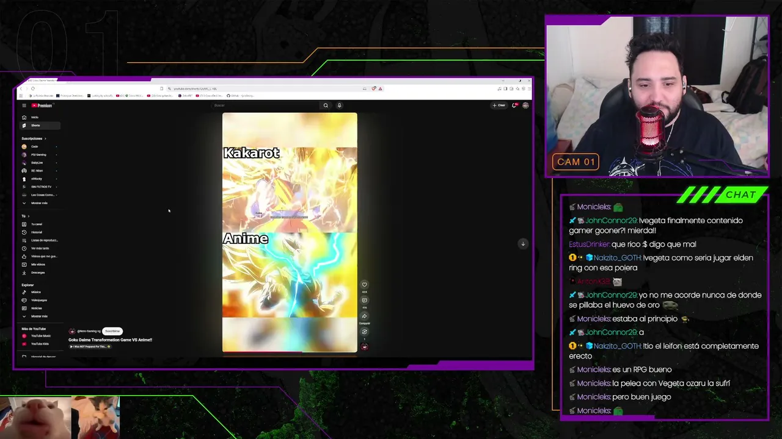
Task: Open Ver más tarde list
Action: point(40,248)
